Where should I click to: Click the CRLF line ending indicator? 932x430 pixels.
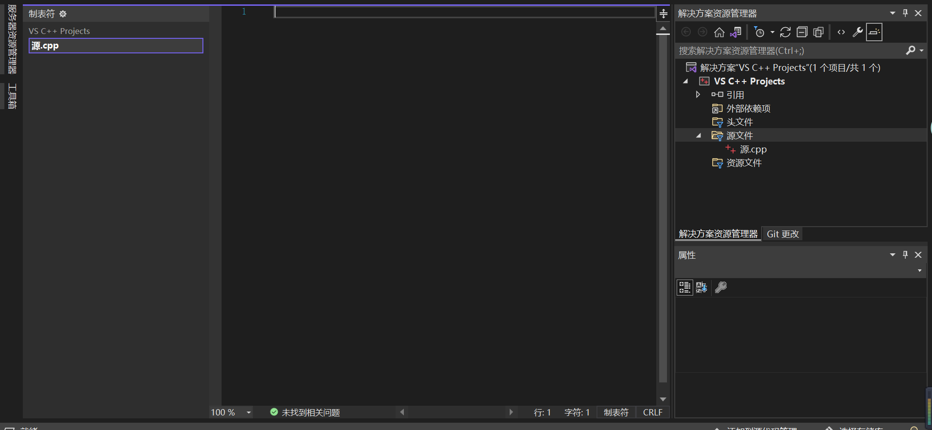tap(652, 413)
